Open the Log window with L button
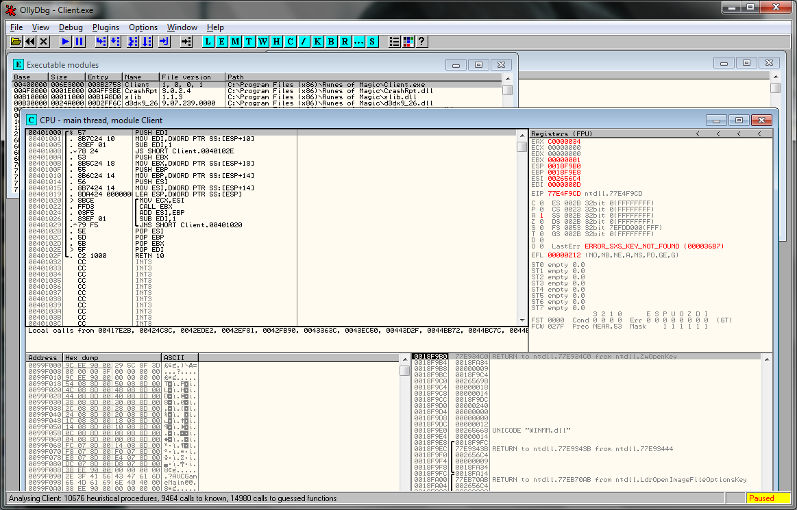797x510 pixels. (x=208, y=42)
